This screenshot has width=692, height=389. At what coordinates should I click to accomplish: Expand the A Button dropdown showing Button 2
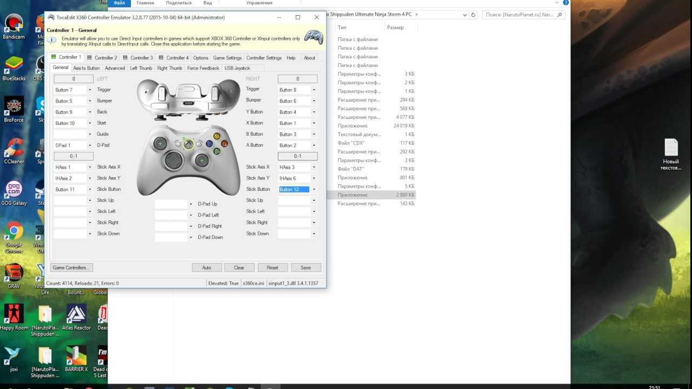point(314,145)
